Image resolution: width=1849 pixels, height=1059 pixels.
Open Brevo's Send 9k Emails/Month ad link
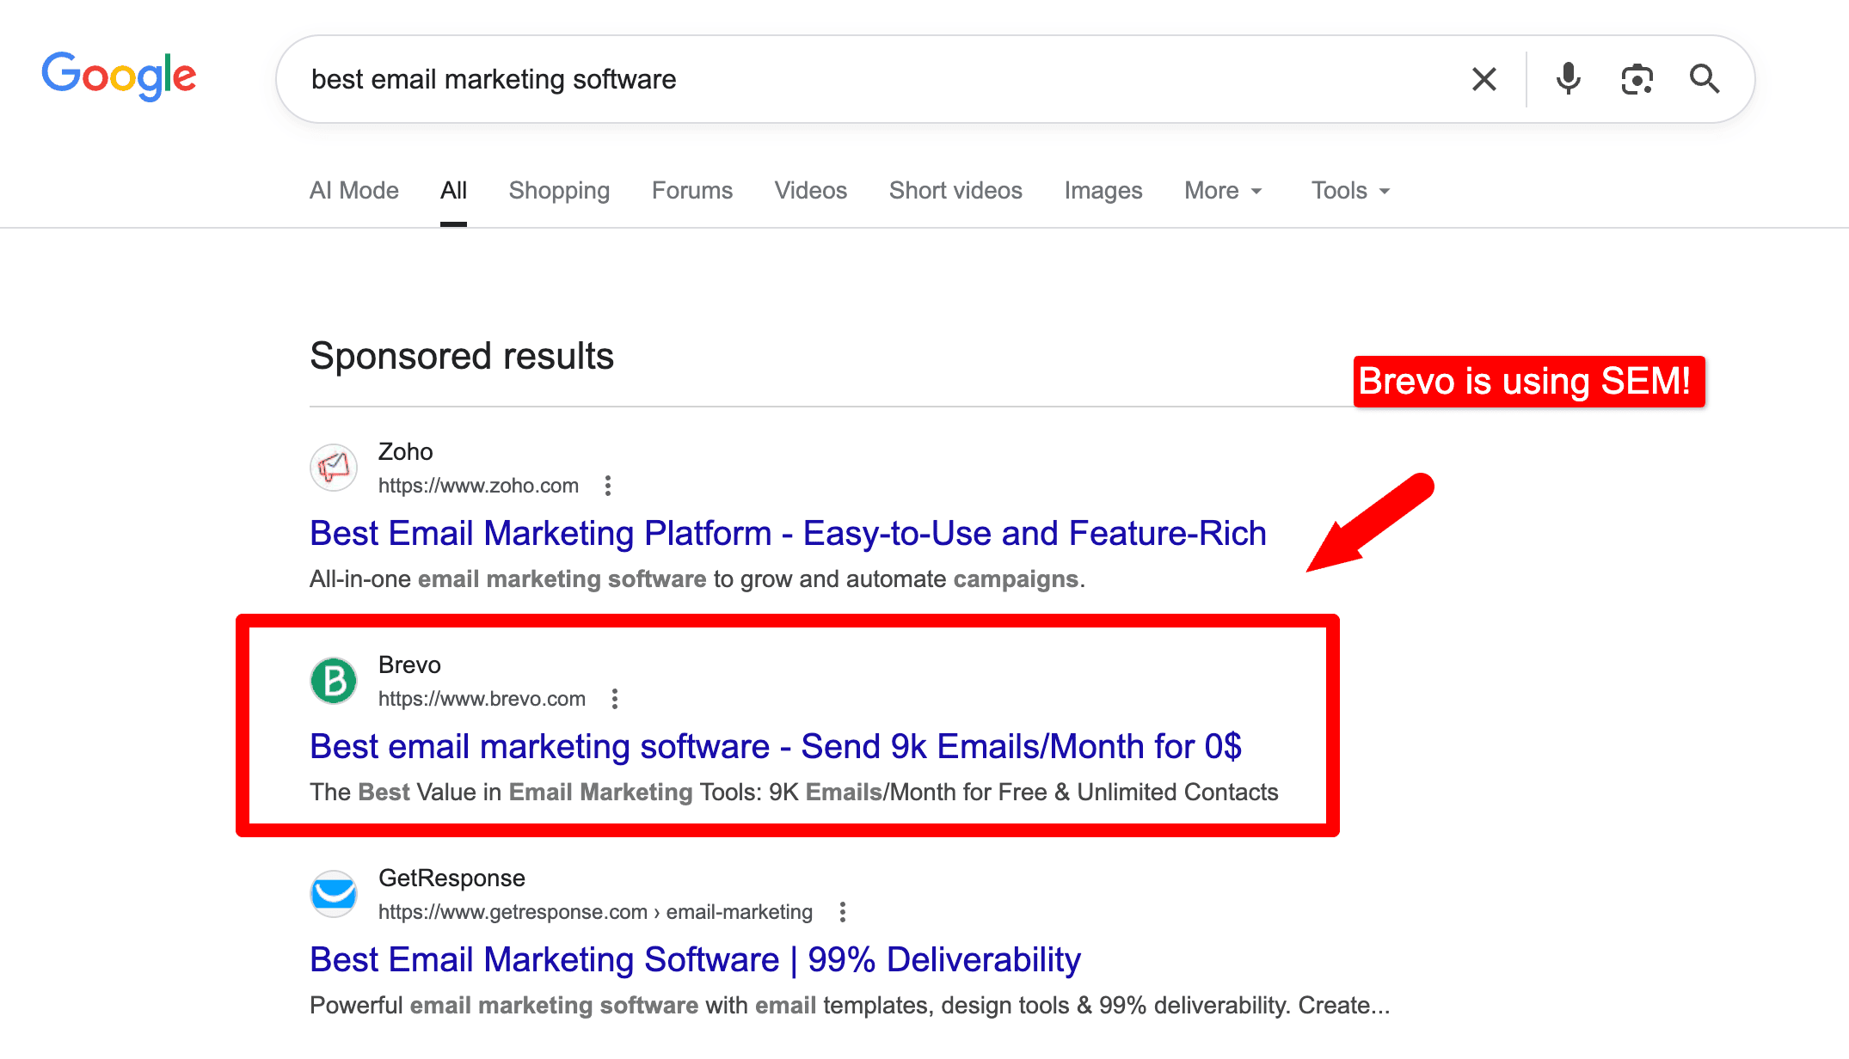click(775, 747)
